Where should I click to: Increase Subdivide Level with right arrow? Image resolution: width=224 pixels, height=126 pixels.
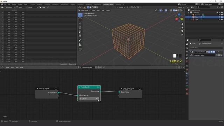click(x=98, y=99)
